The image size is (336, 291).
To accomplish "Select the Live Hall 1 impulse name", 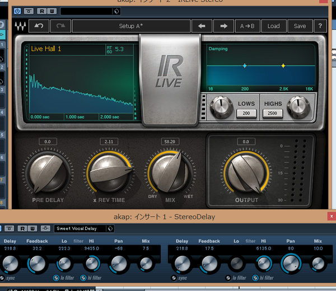I will tap(46, 49).
